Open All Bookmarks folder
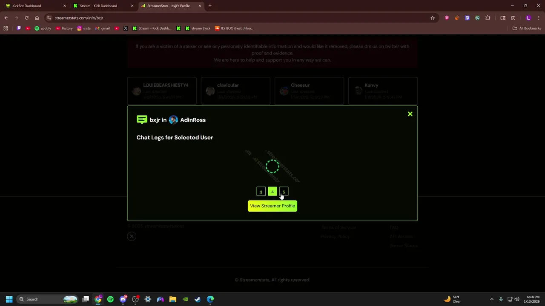This screenshot has width=545, height=306. pos(527,28)
